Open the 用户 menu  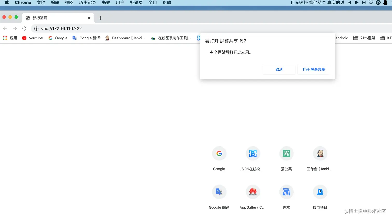tap(120, 3)
